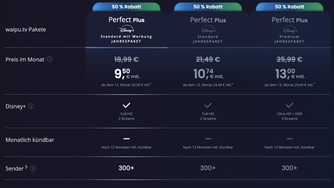Select Perfect Plus Standard Jahrespaket column
Viewport: 334px width, 188px height.
[208, 20]
